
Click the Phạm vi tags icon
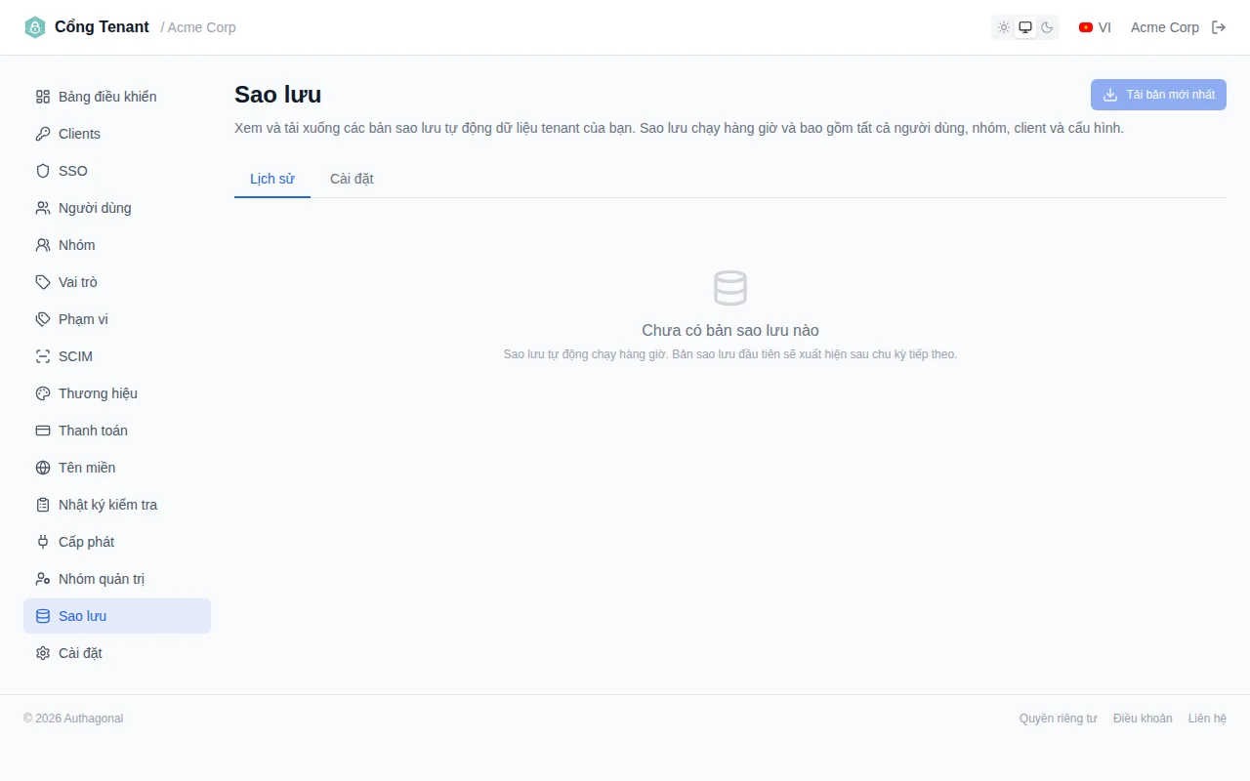tap(43, 319)
